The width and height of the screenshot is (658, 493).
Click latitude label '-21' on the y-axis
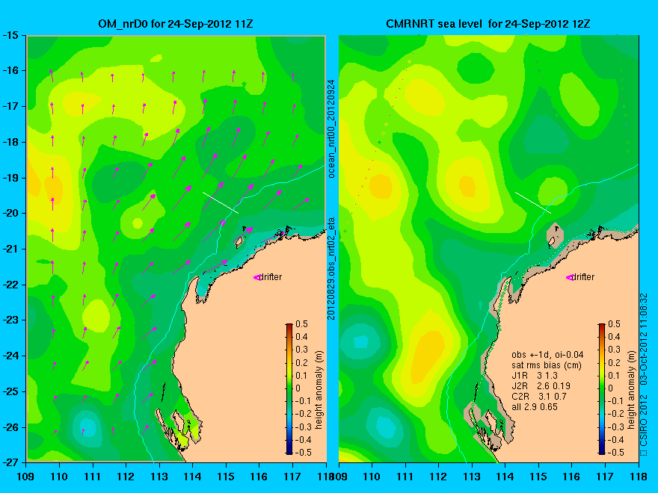10,249
